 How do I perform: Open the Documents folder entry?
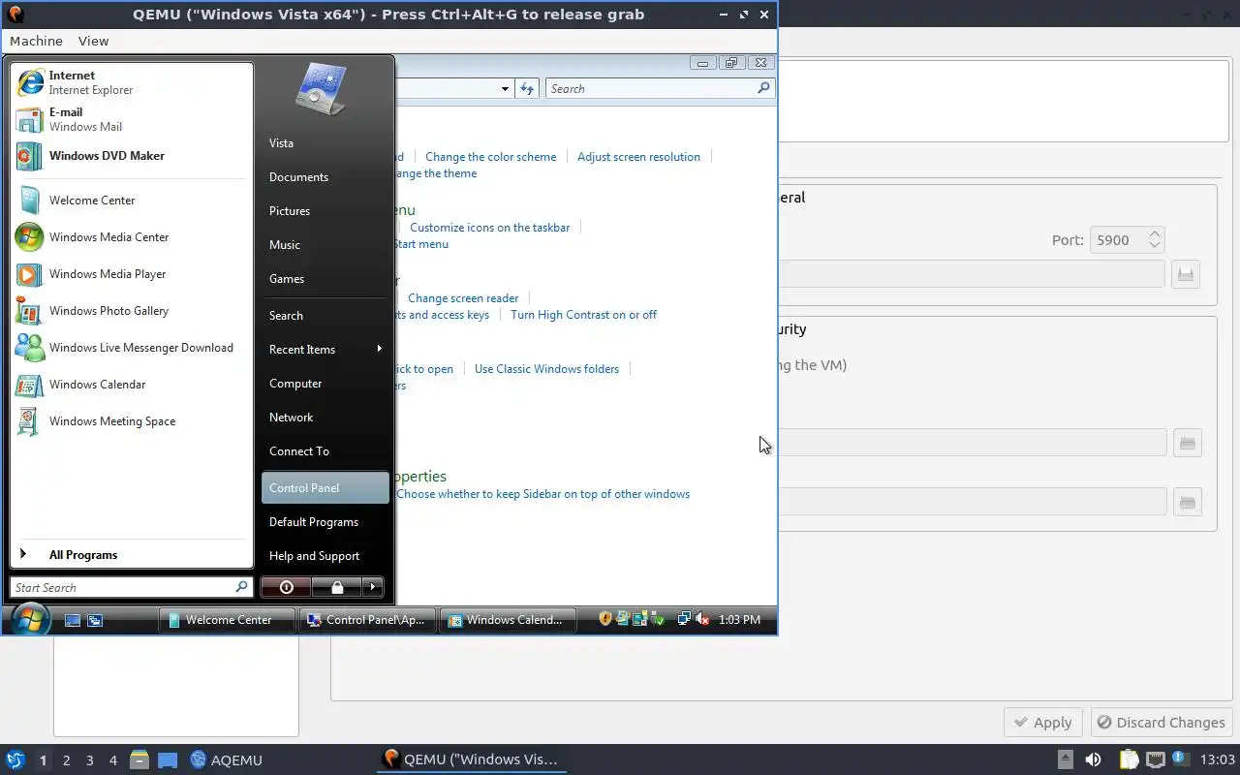[x=325, y=177]
